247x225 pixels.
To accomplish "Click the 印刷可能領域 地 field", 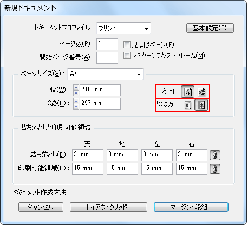I will 122,169.
